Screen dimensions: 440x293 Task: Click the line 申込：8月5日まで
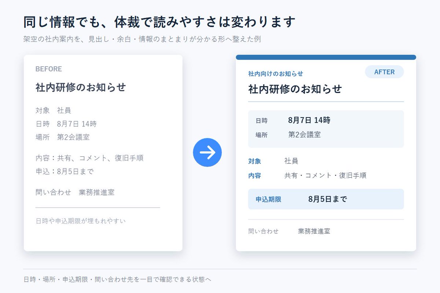click(x=65, y=171)
